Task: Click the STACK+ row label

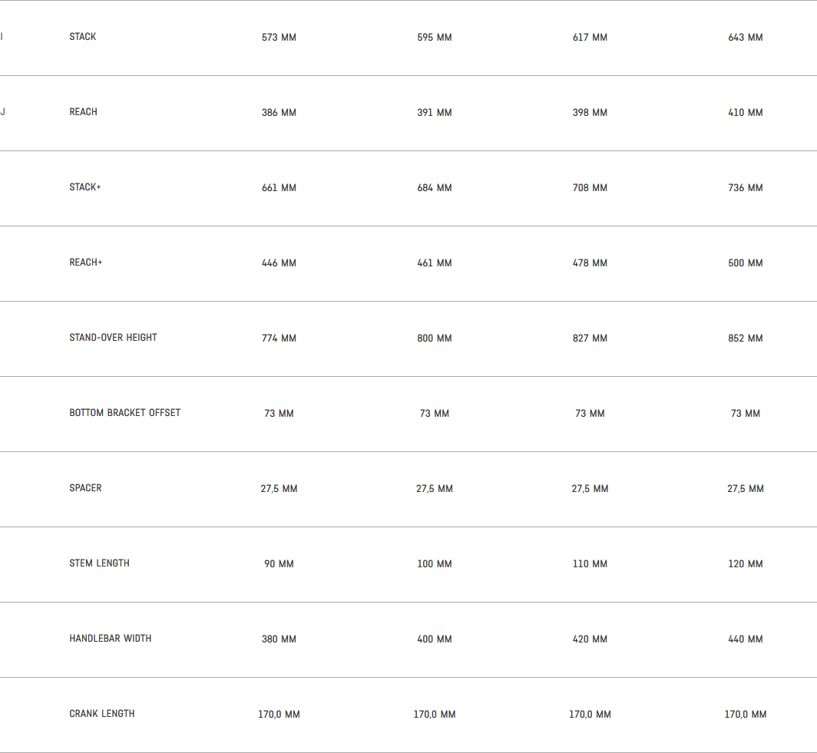Action: point(85,187)
